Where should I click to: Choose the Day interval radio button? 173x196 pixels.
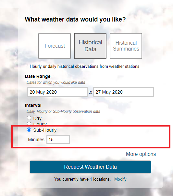point(29,118)
